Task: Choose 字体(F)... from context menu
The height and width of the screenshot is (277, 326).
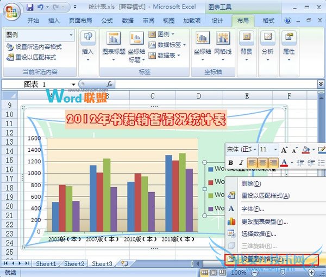Action: pos(275,208)
